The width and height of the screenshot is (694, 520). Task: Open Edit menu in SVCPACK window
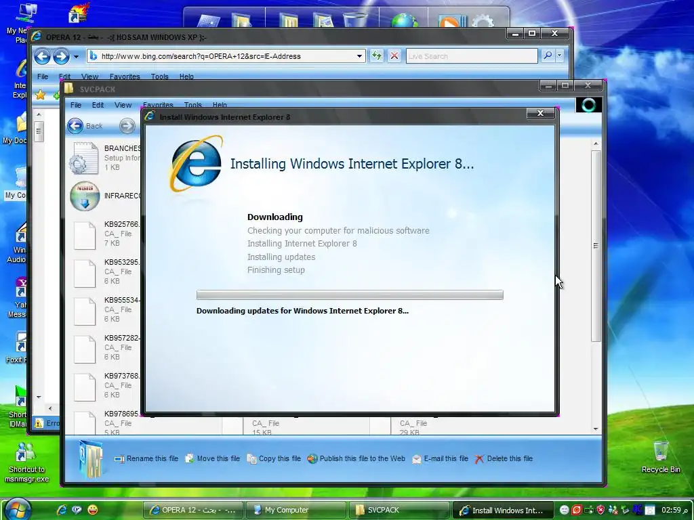click(98, 105)
